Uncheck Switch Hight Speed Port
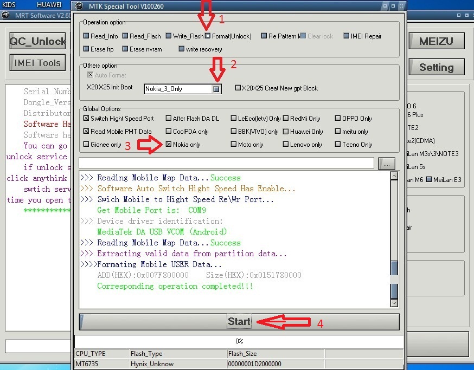This screenshot has width=474, height=370. (x=86, y=119)
